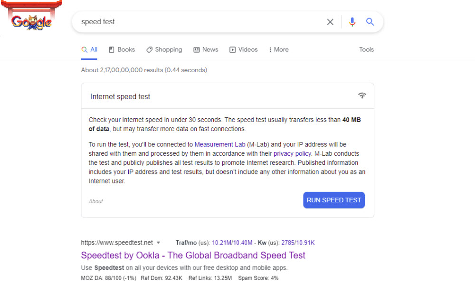Click the Google doodle logo
This screenshot has height=304, width=475.
(32, 19)
